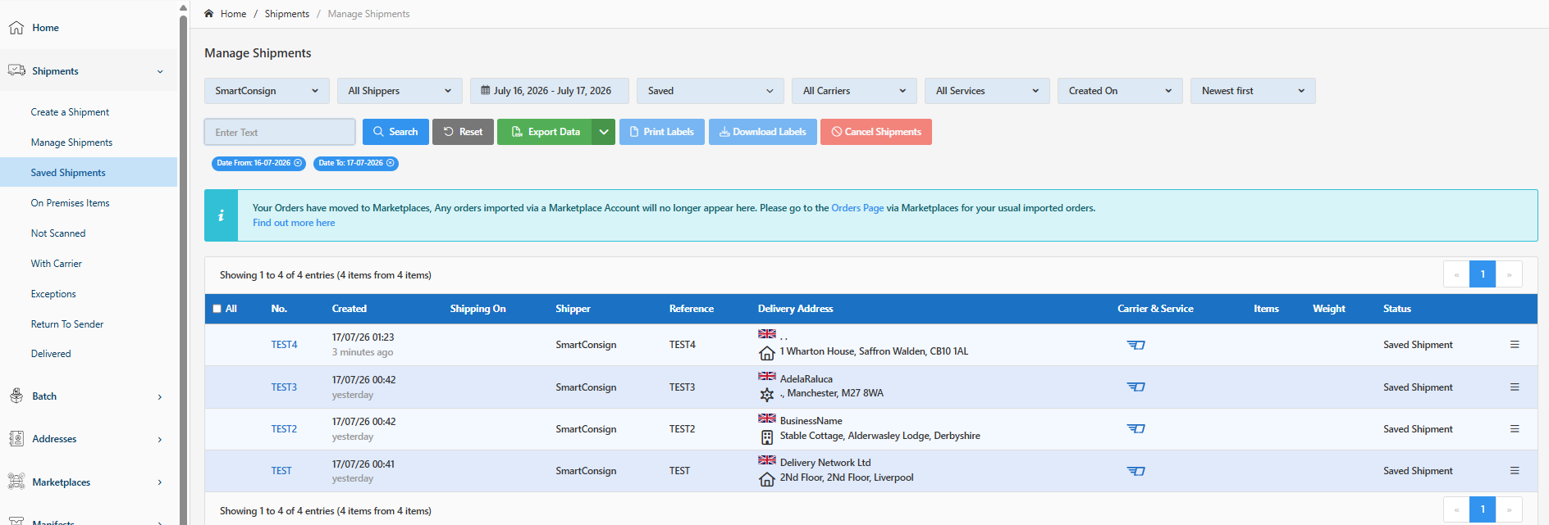Toggle the All select checkbox

217,309
